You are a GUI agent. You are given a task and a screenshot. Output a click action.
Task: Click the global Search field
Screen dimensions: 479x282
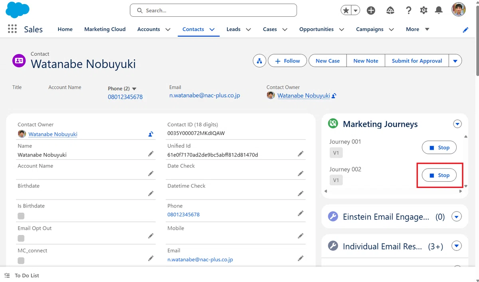click(x=213, y=10)
